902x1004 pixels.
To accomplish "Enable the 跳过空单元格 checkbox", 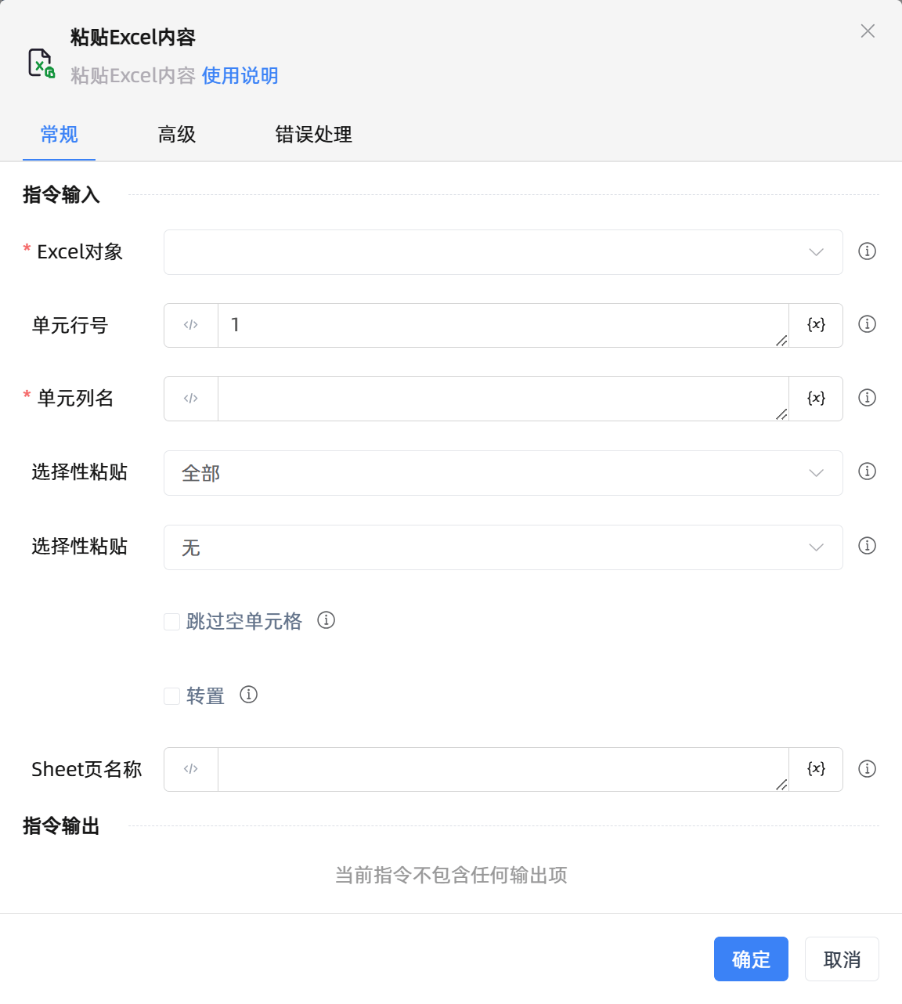I will coord(171,621).
